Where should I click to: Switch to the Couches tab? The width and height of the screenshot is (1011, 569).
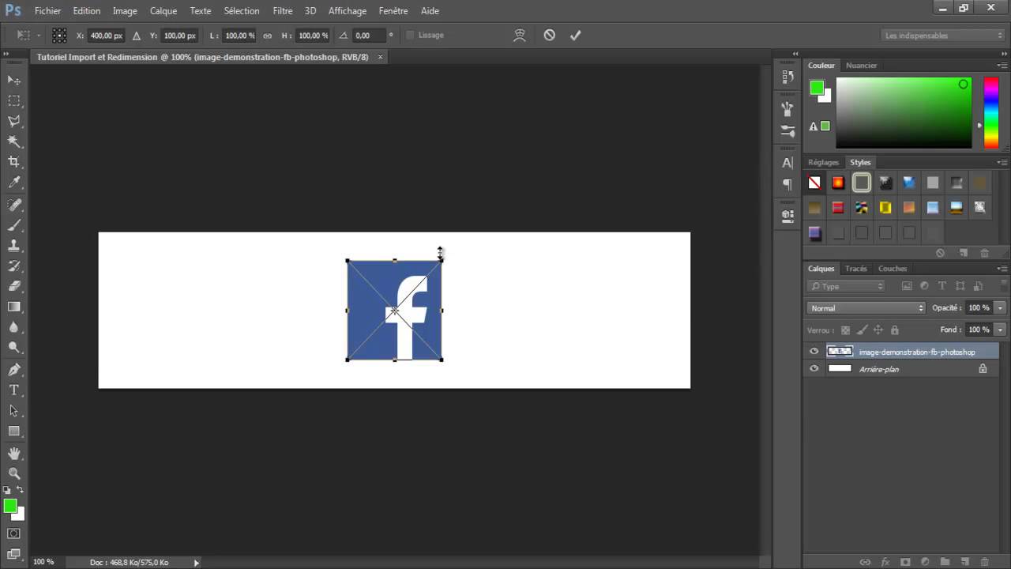[x=893, y=269]
